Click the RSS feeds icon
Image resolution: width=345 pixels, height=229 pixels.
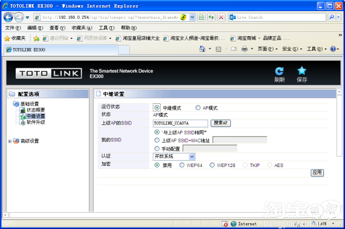click(219, 49)
